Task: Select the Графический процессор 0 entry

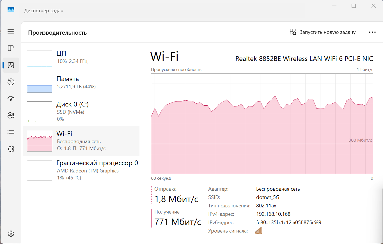Action: [81, 170]
